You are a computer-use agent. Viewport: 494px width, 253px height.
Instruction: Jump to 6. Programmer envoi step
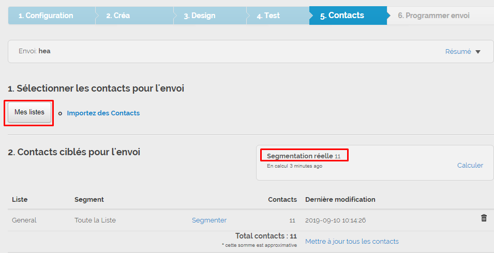433,16
